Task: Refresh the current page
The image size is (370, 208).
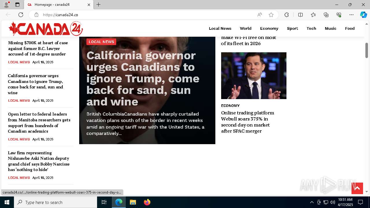Action: click(x=21, y=15)
